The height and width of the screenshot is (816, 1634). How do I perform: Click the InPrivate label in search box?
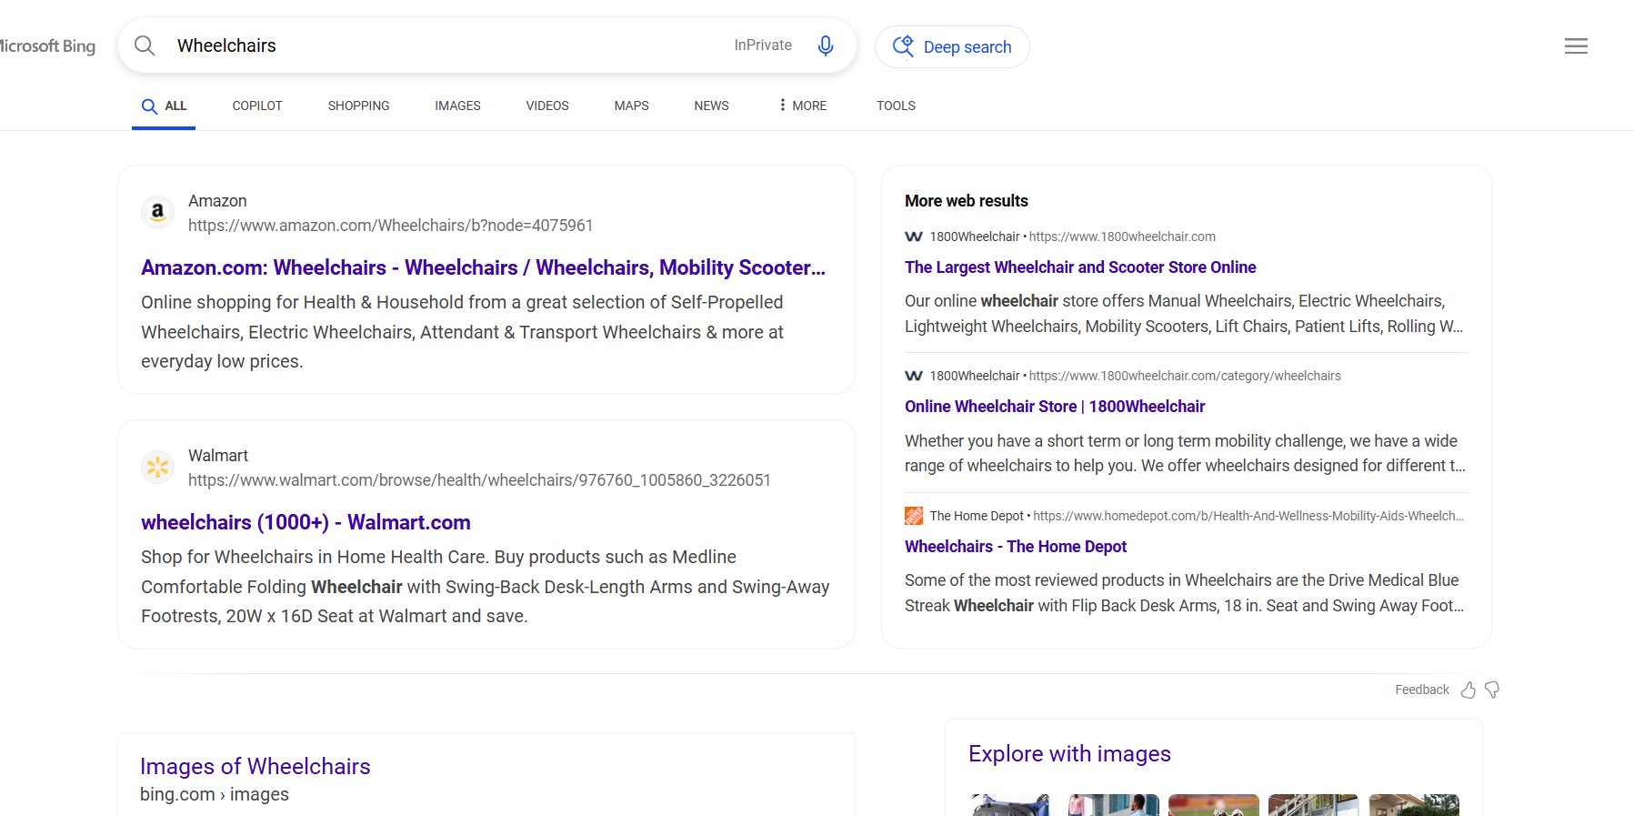[x=763, y=45]
